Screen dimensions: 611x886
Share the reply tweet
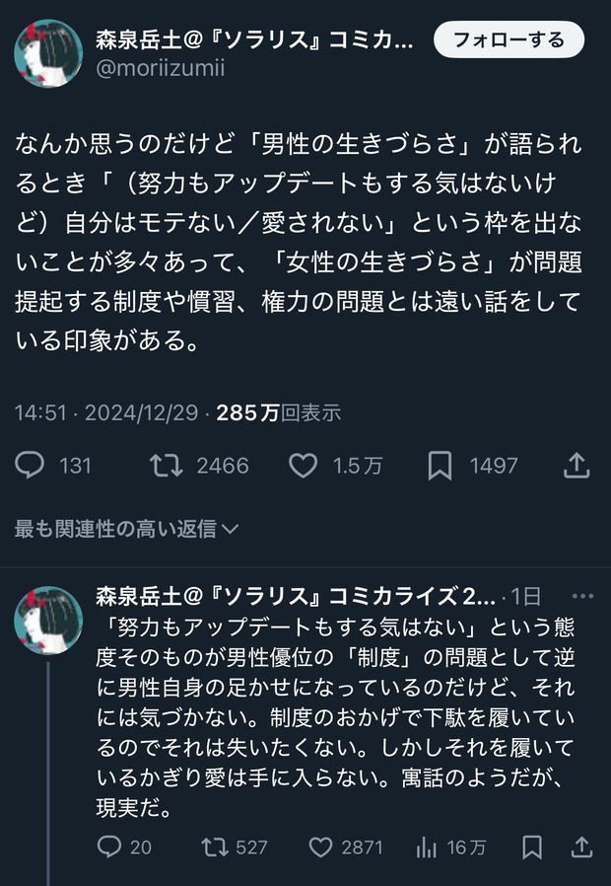click(x=582, y=847)
